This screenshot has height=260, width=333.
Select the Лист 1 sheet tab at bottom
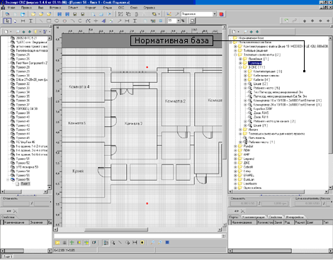click(9, 256)
